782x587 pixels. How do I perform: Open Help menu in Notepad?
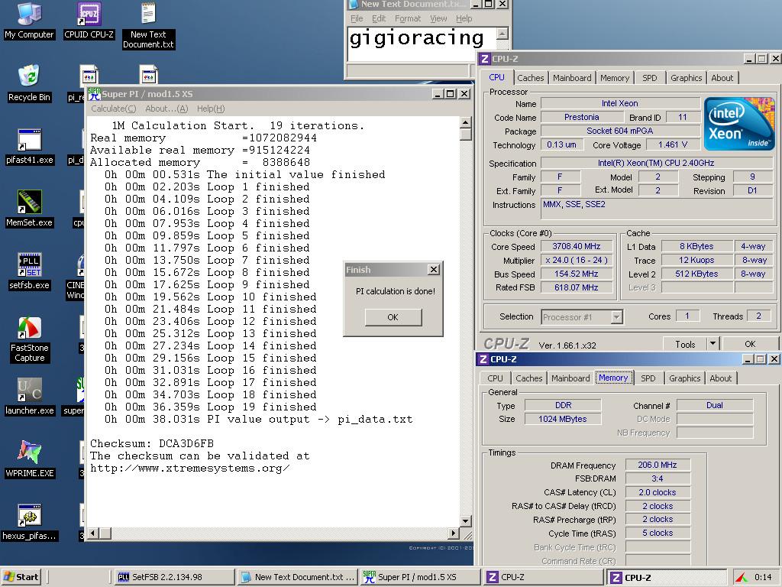(464, 18)
